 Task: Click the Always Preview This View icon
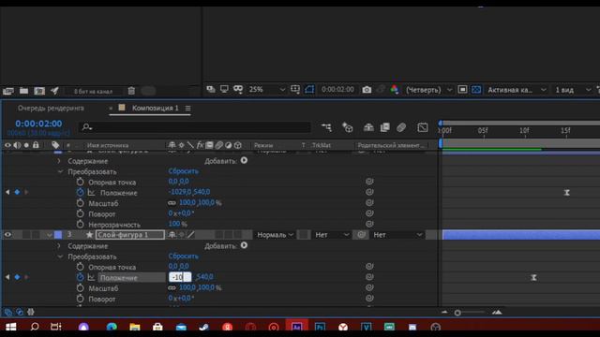[211, 90]
